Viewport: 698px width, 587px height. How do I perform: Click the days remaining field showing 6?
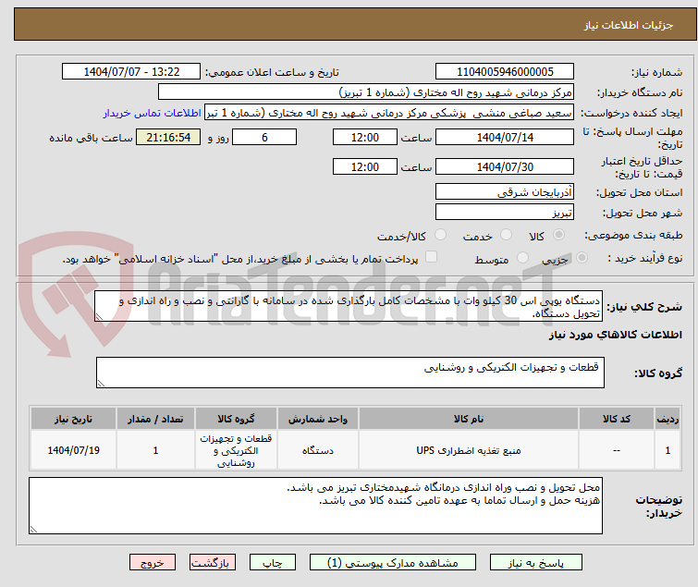[264, 137]
